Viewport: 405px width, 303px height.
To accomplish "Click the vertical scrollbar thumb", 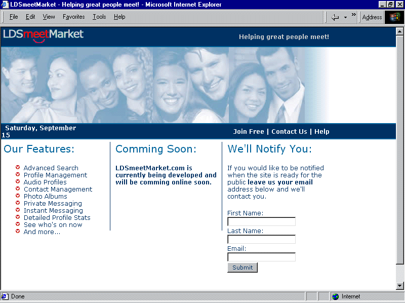I will tap(400, 149).
